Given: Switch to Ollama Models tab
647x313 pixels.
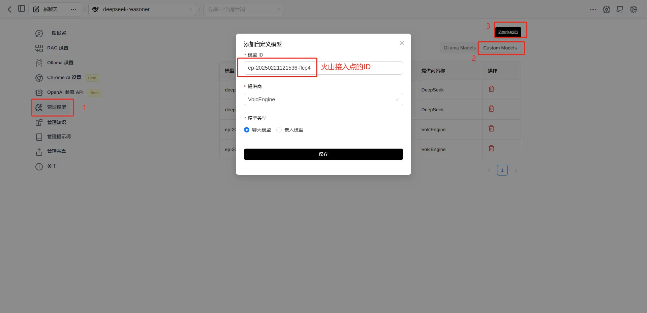Looking at the screenshot, I should click(459, 48).
